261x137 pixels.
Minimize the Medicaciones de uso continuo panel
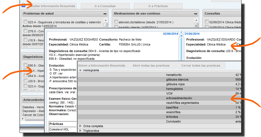point(195,14)
